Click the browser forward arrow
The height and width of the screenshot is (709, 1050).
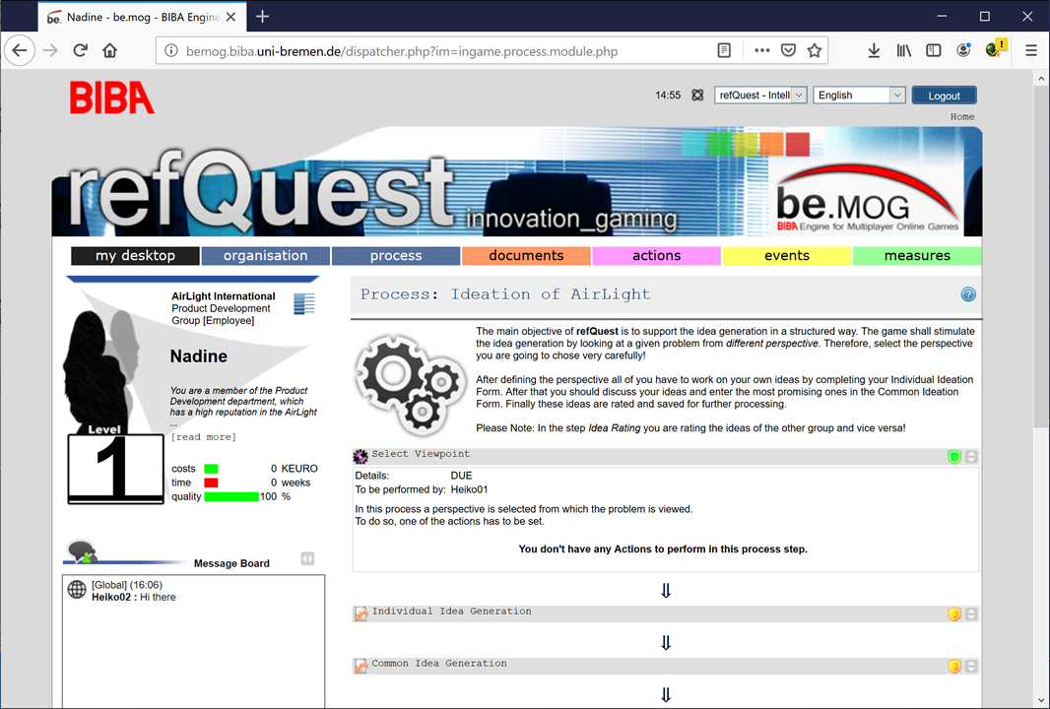click(x=50, y=51)
